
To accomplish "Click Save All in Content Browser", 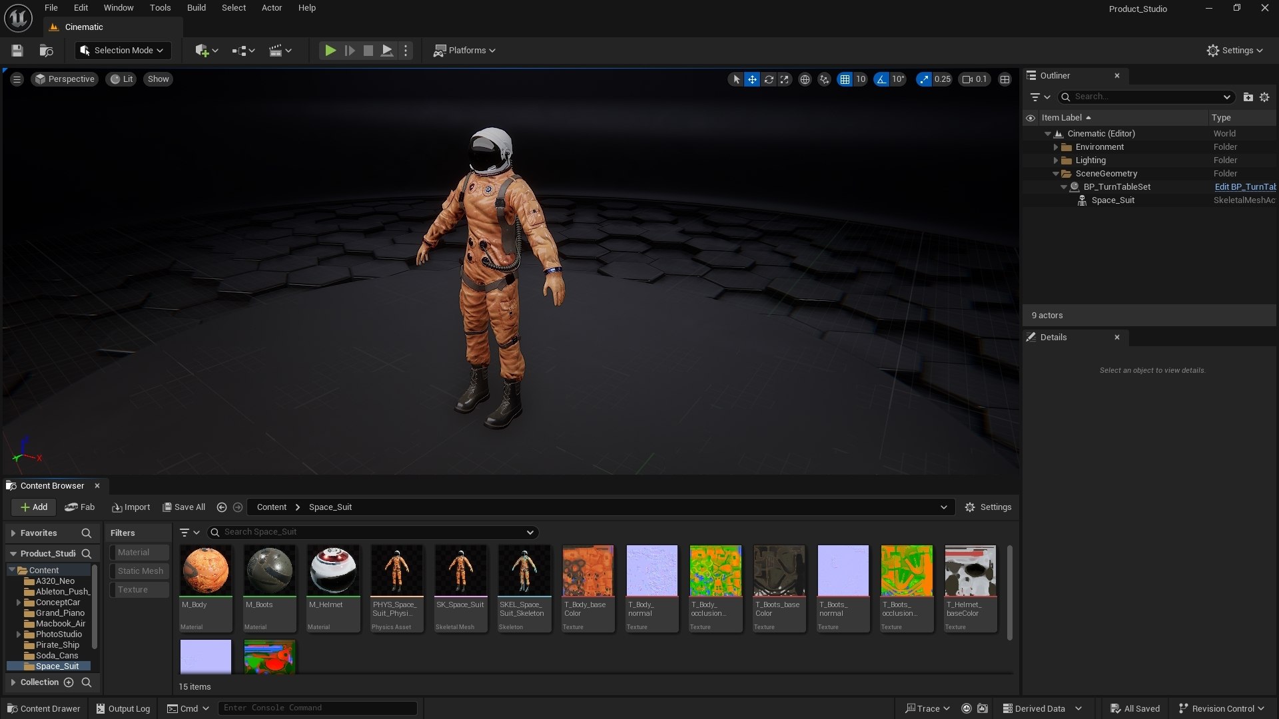I will [184, 507].
